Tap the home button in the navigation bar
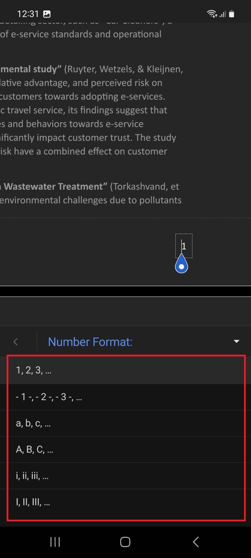 tap(125, 542)
